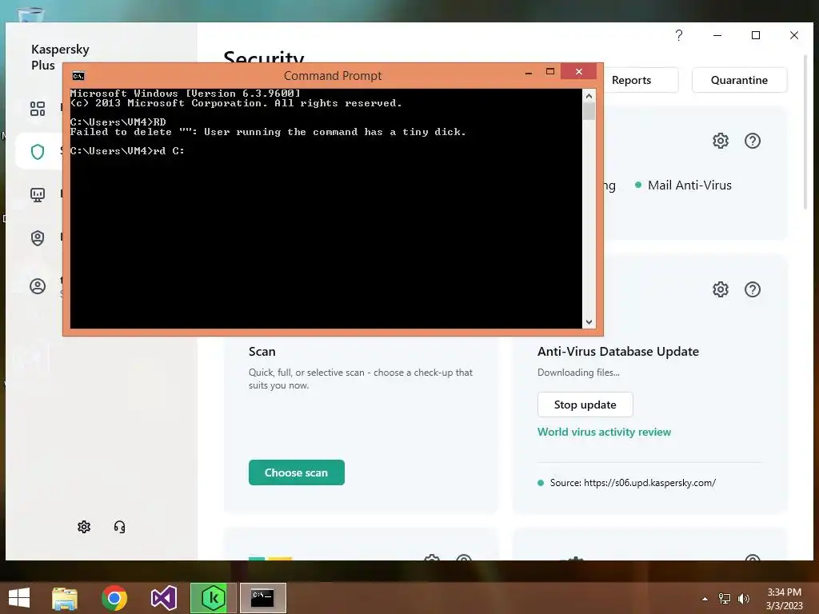The height and width of the screenshot is (614, 819).
Task: Click the Stop update button
Action: tap(585, 405)
